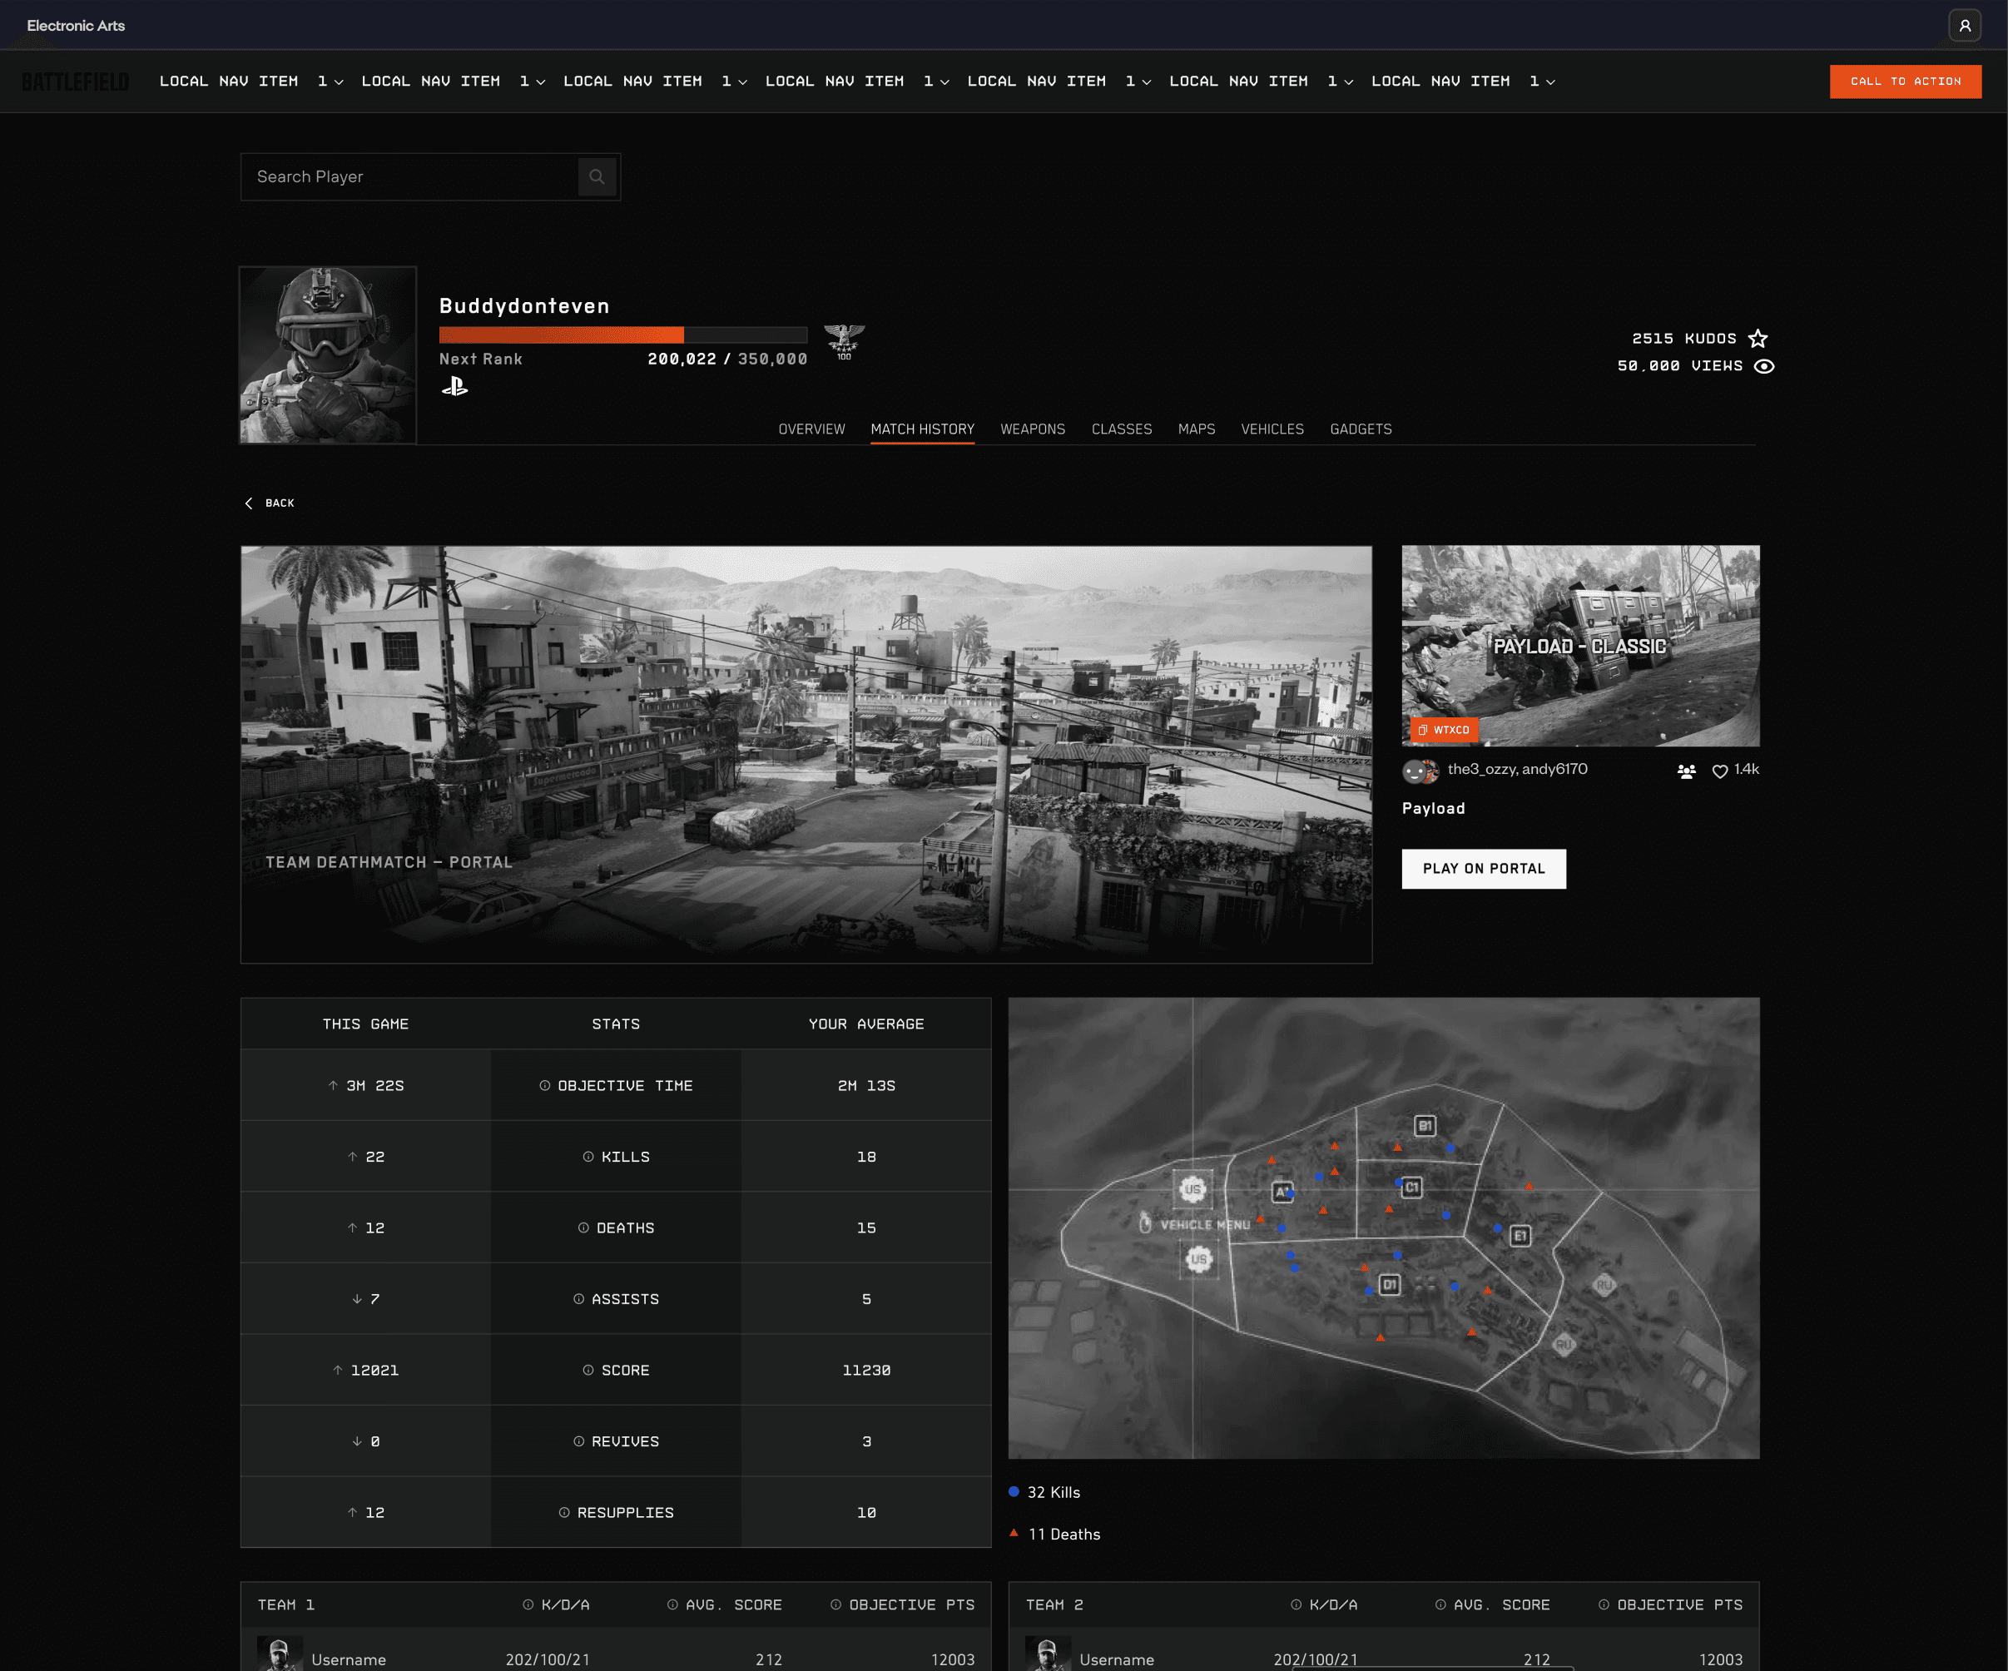
Task: Open the Maps tab
Action: [1196, 429]
